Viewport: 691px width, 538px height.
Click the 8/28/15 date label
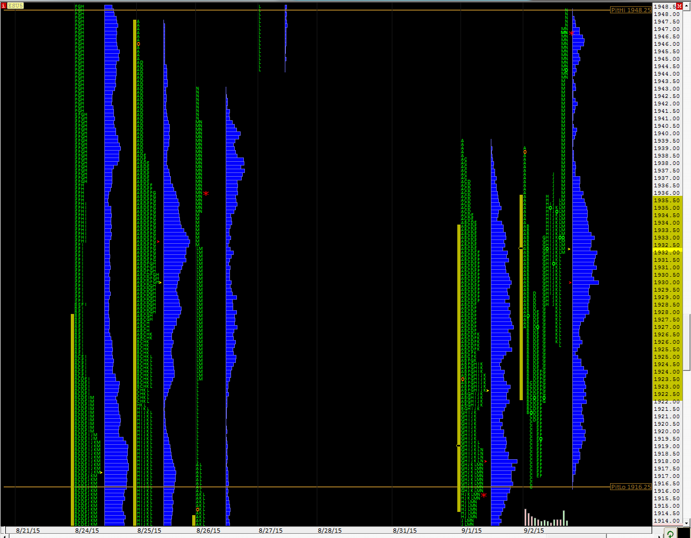point(330,531)
